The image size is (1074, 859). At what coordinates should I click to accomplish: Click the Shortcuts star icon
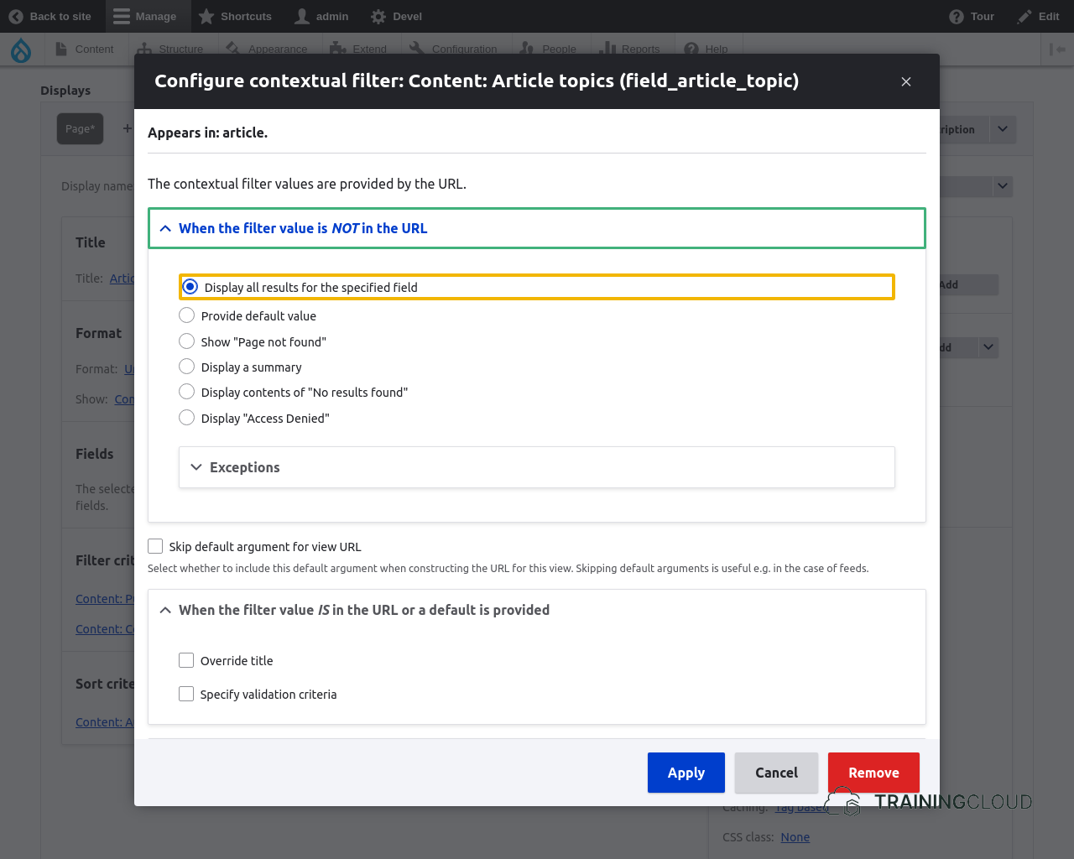(x=206, y=16)
